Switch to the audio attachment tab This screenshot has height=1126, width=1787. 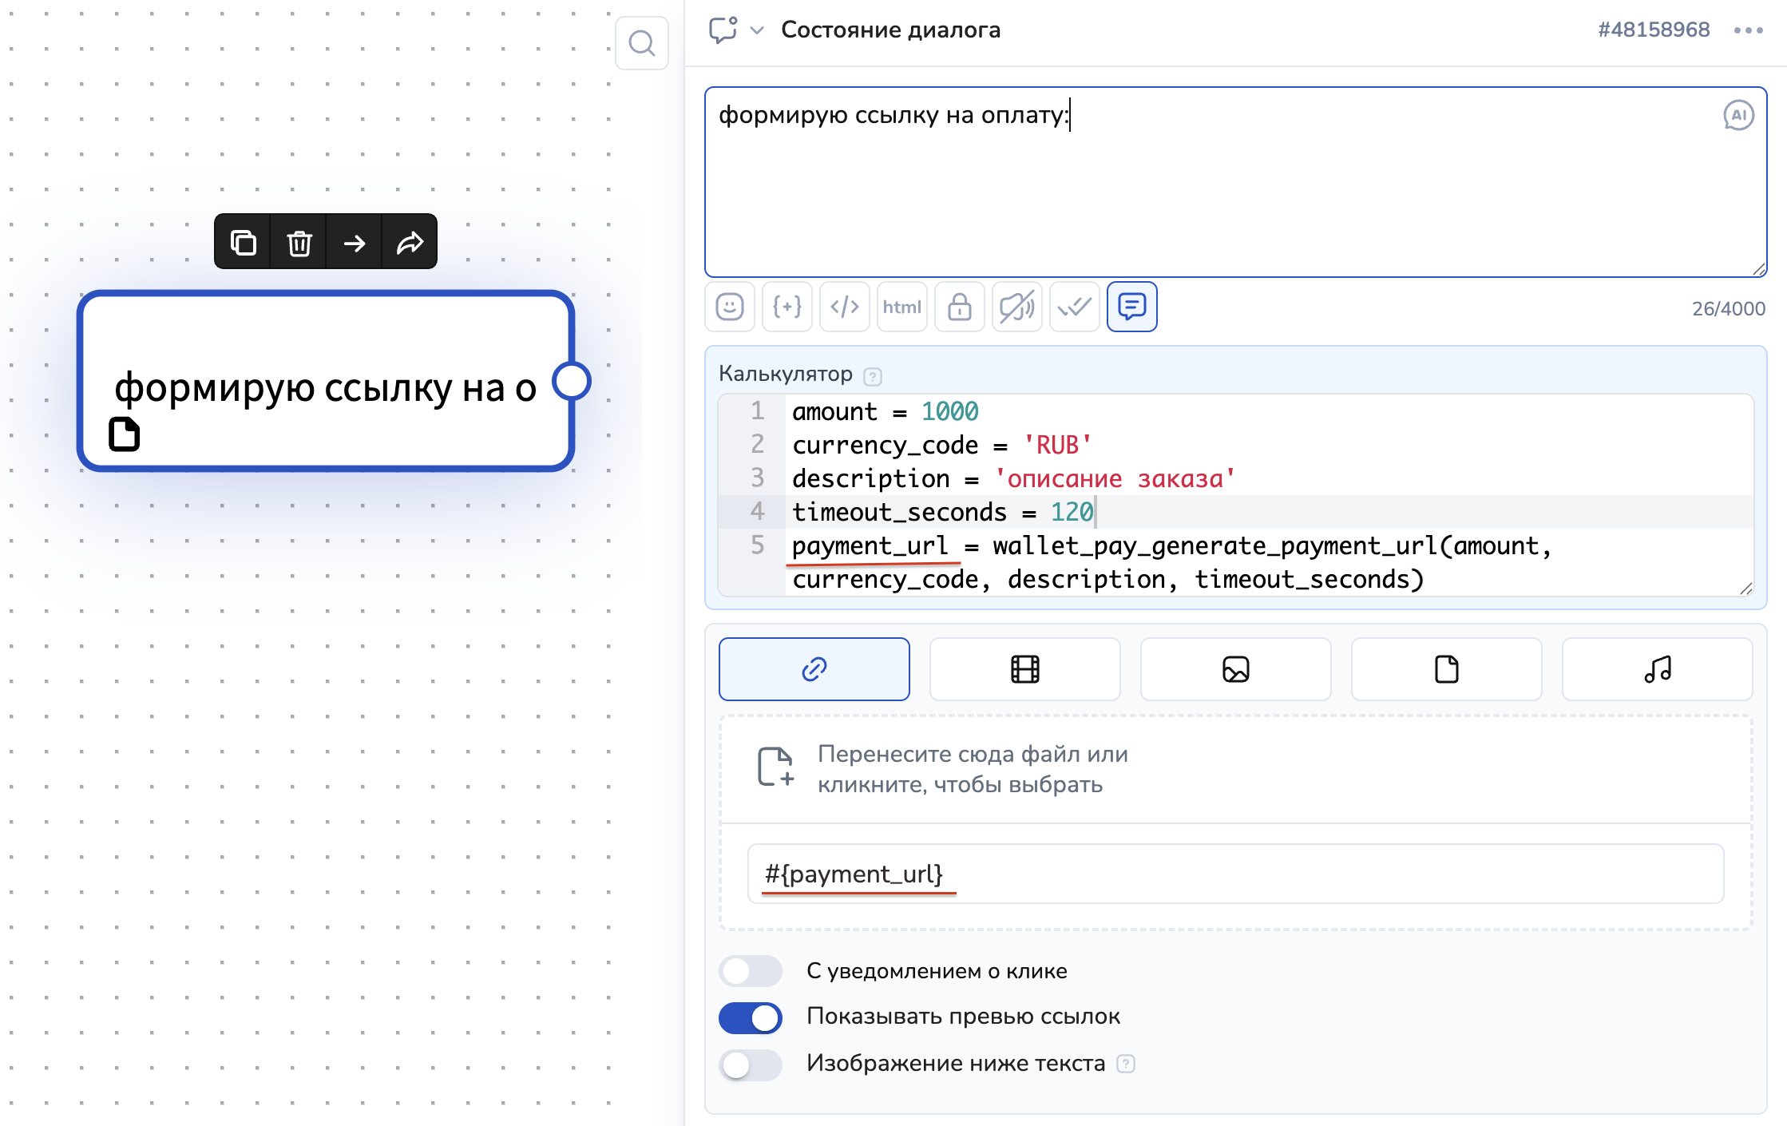pos(1657,669)
